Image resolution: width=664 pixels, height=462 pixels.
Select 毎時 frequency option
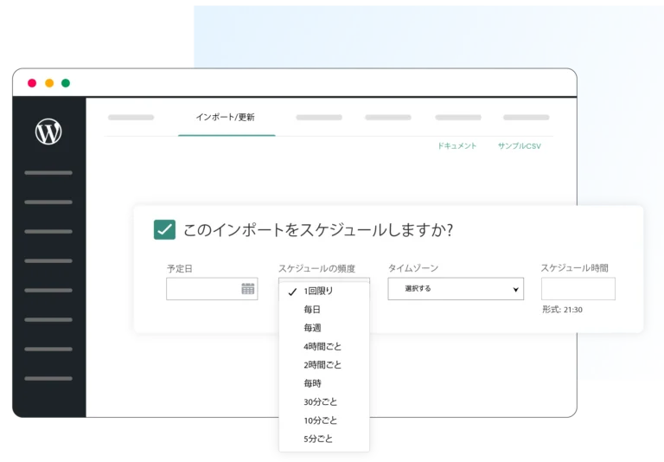(312, 383)
